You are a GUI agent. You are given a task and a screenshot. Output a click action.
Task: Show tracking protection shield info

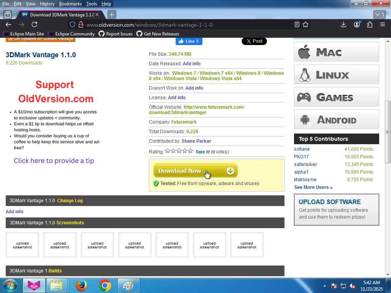[x=72, y=25]
